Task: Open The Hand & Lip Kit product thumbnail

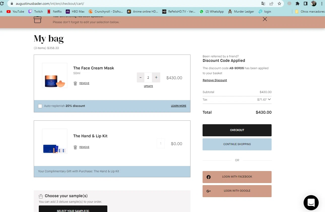Action: tap(55, 141)
